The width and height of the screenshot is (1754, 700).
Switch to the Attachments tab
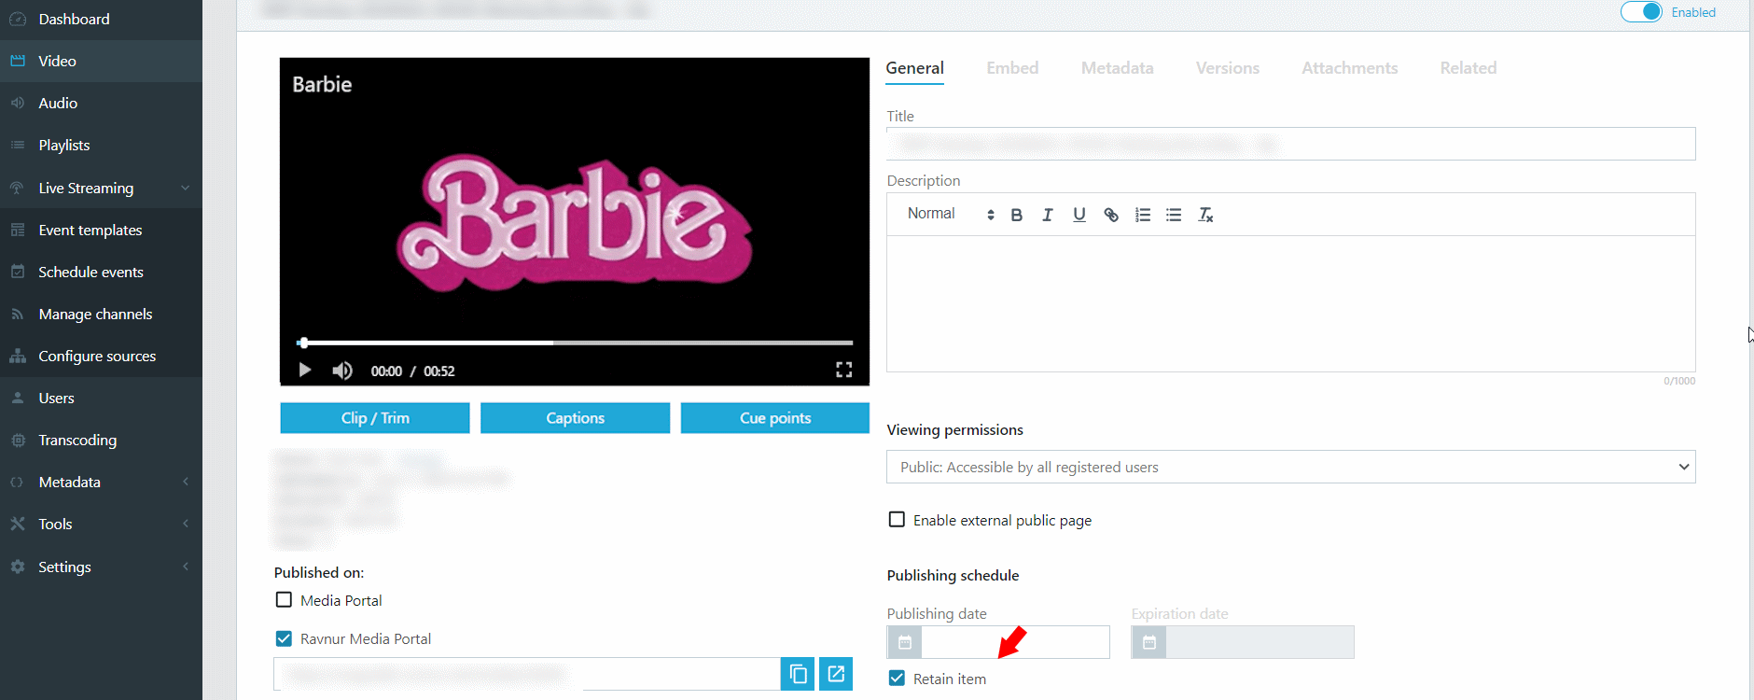tap(1349, 68)
